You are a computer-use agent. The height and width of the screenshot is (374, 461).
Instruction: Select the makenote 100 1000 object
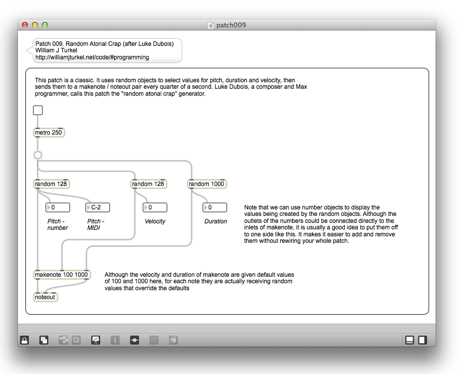pos(61,275)
